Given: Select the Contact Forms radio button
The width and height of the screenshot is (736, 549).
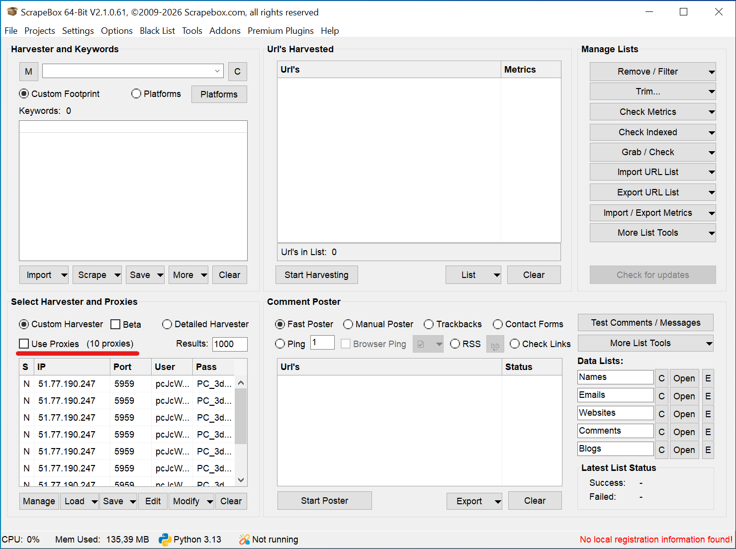Looking at the screenshot, I should coord(498,324).
